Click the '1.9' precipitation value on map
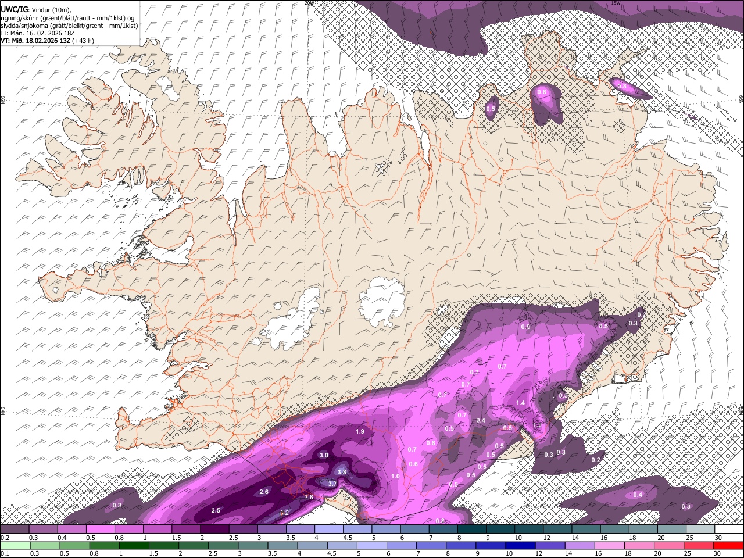 click(x=360, y=432)
